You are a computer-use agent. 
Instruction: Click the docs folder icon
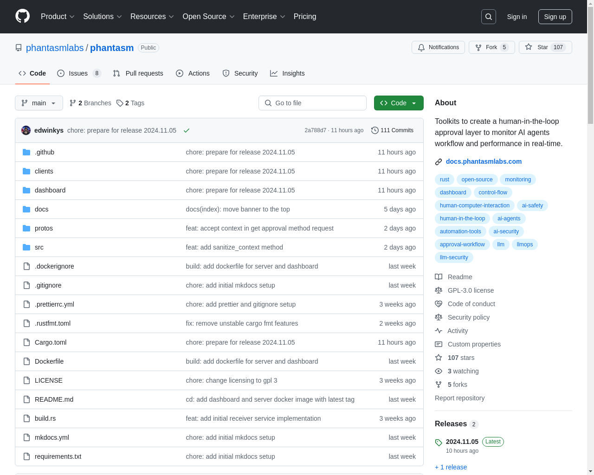pos(26,209)
